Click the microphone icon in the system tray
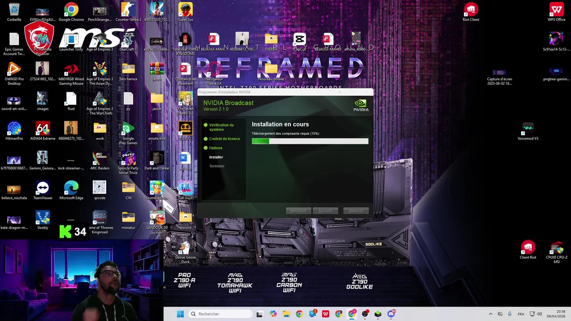 tap(509, 314)
